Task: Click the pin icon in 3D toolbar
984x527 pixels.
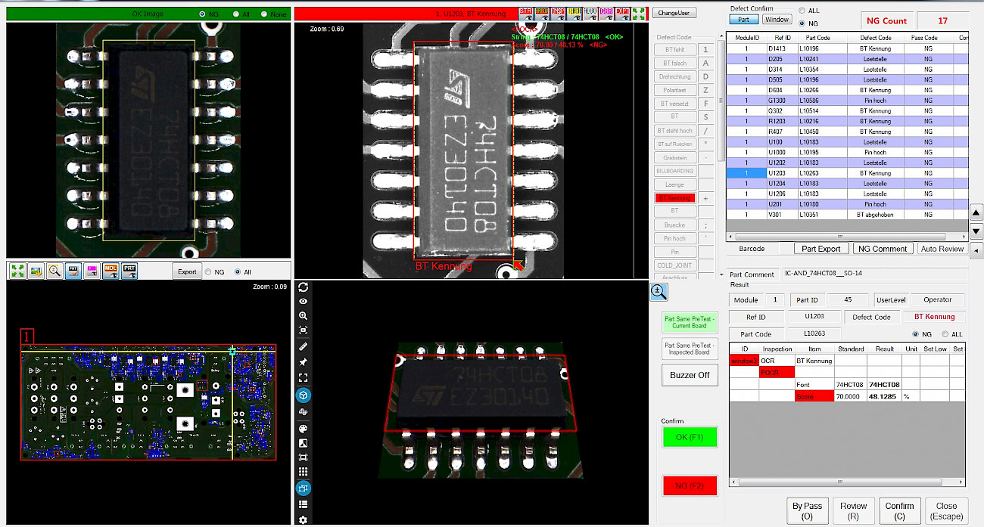Action: [304, 362]
